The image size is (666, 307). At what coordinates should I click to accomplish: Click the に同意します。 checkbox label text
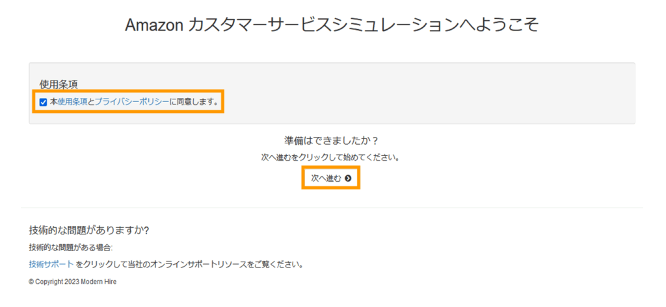pyautogui.click(x=194, y=102)
